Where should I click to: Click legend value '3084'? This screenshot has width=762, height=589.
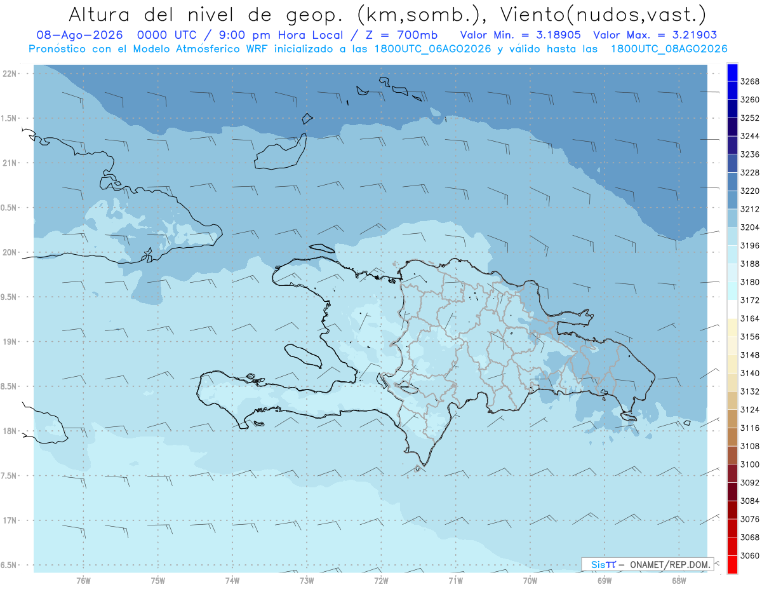[x=750, y=501]
